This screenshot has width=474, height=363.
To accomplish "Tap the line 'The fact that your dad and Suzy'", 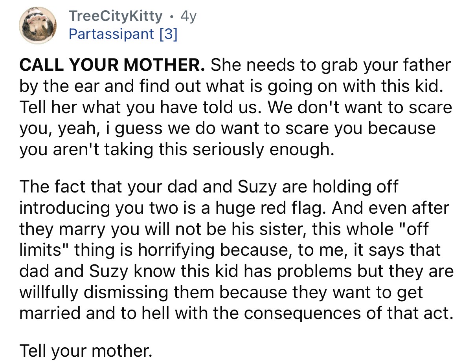I will point(208,186).
